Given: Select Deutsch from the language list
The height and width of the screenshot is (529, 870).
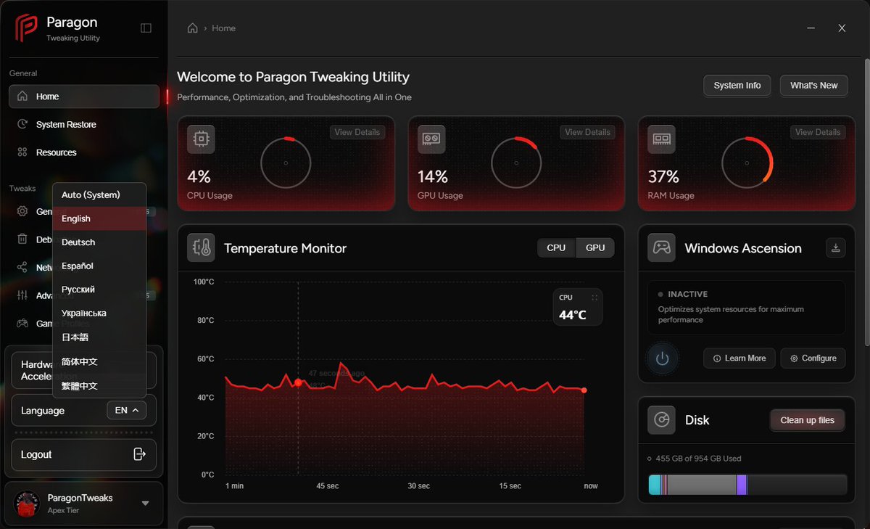Looking at the screenshot, I should (78, 242).
